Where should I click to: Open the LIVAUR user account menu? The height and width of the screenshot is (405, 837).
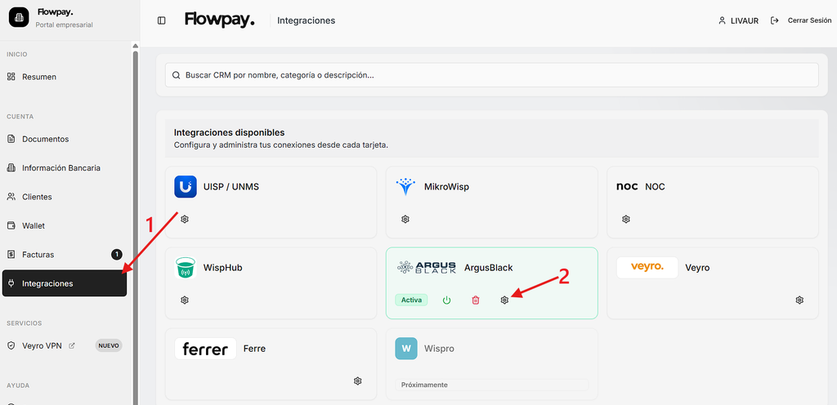(738, 20)
